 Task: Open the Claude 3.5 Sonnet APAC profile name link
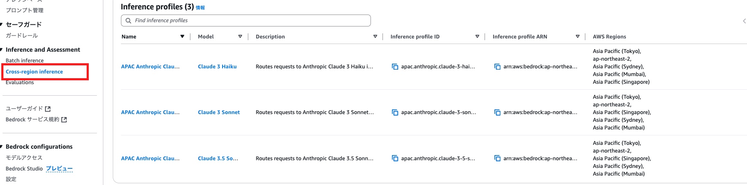click(x=150, y=159)
